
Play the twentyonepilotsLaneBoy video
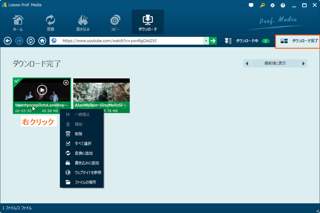click(x=42, y=90)
